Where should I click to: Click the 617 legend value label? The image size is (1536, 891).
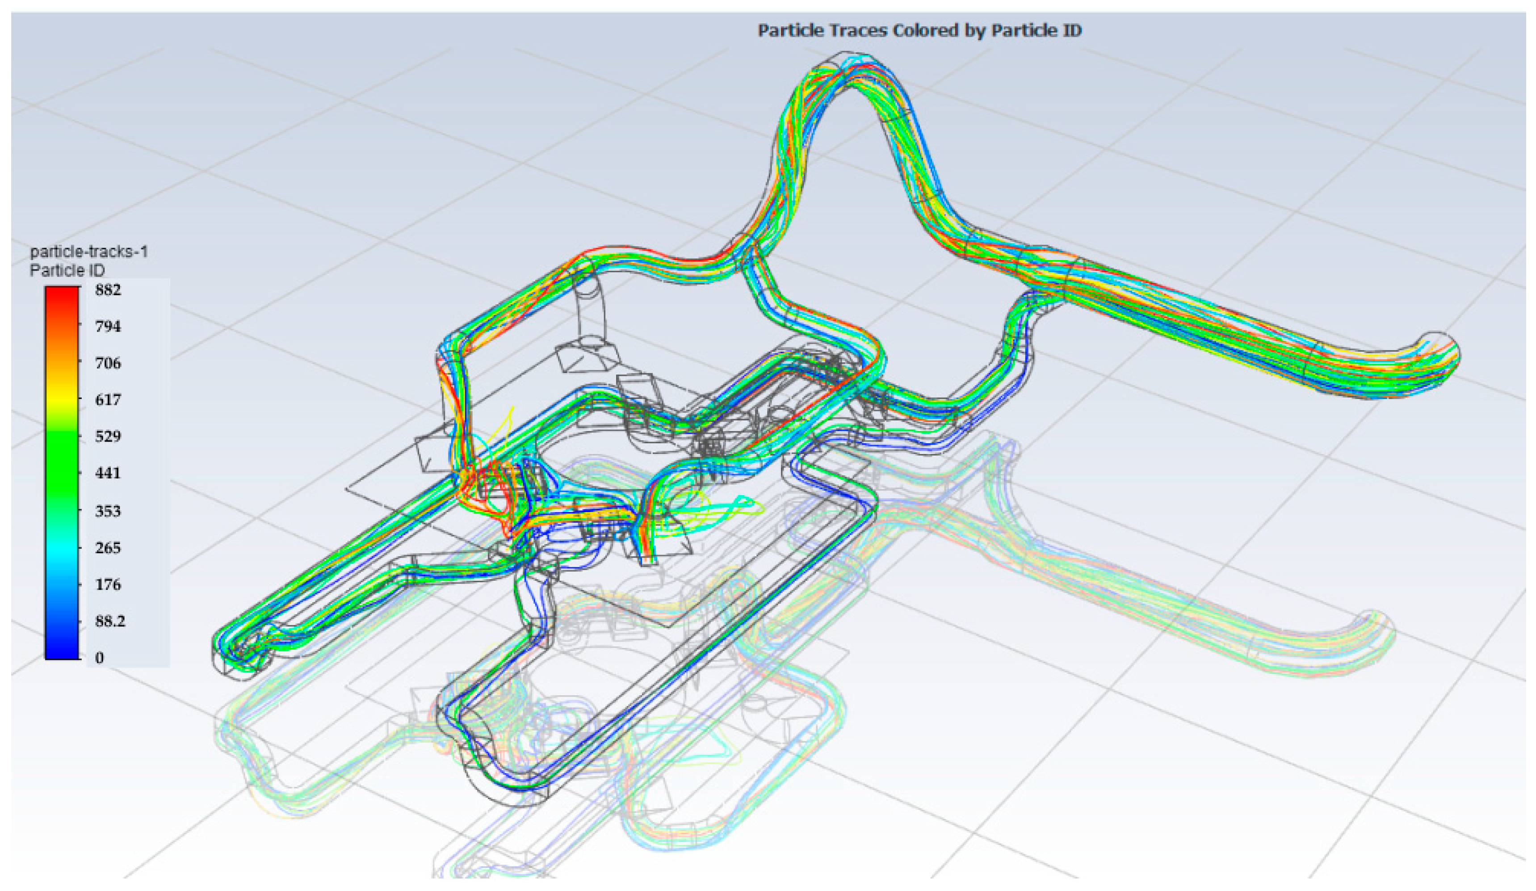[x=108, y=400]
